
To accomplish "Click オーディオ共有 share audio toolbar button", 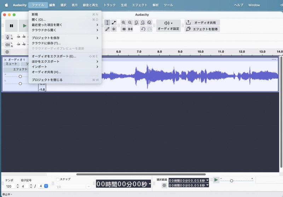I will (202, 23).
